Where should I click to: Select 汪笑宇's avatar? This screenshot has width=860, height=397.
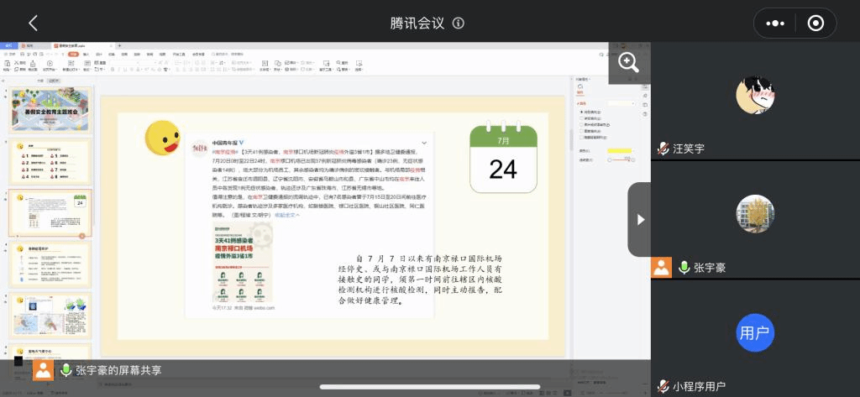755,95
